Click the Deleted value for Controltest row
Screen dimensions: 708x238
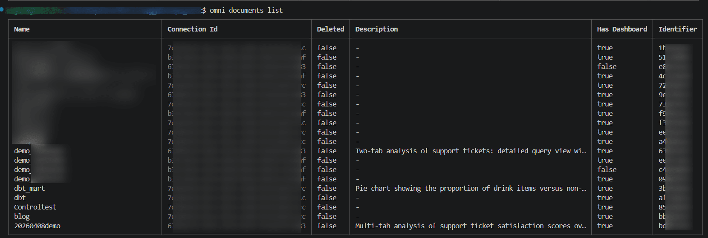327,207
